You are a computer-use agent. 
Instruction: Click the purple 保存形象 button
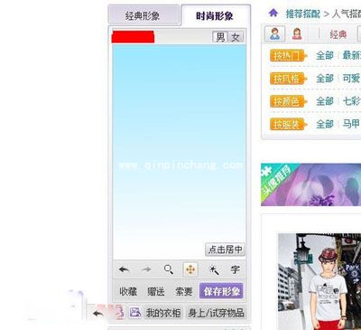[221, 291]
